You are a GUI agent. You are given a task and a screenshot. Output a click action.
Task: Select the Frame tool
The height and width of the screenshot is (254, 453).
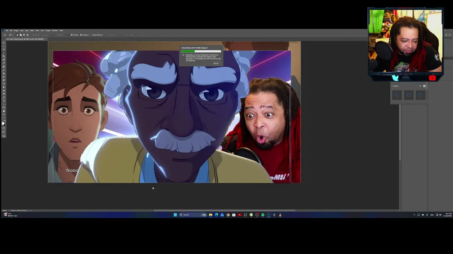tap(4, 60)
